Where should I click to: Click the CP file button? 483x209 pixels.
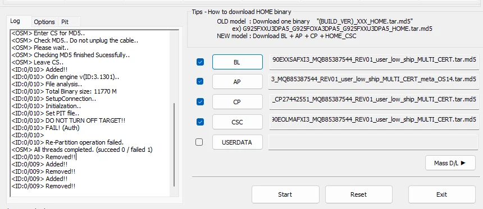[237, 102]
